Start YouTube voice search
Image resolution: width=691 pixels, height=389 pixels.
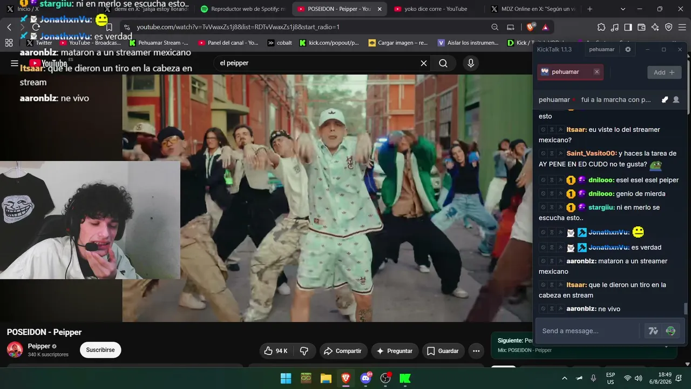pyautogui.click(x=471, y=63)
